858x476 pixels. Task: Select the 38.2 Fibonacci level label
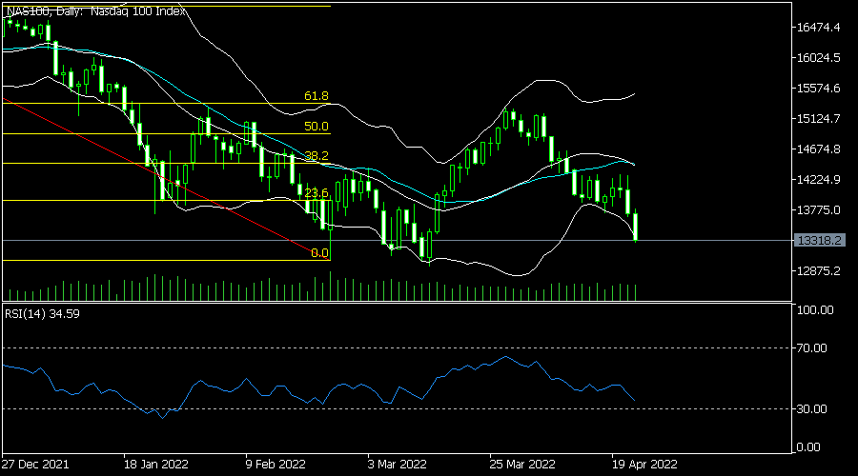click(x=317, y=156)
